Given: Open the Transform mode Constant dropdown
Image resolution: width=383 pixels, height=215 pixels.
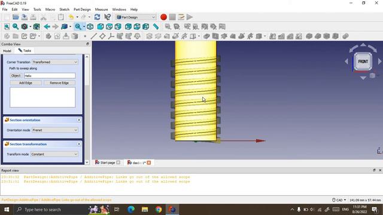Looking at the screenshot, I should (x=54, y=154).
